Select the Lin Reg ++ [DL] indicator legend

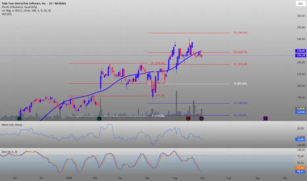point(26,11)
